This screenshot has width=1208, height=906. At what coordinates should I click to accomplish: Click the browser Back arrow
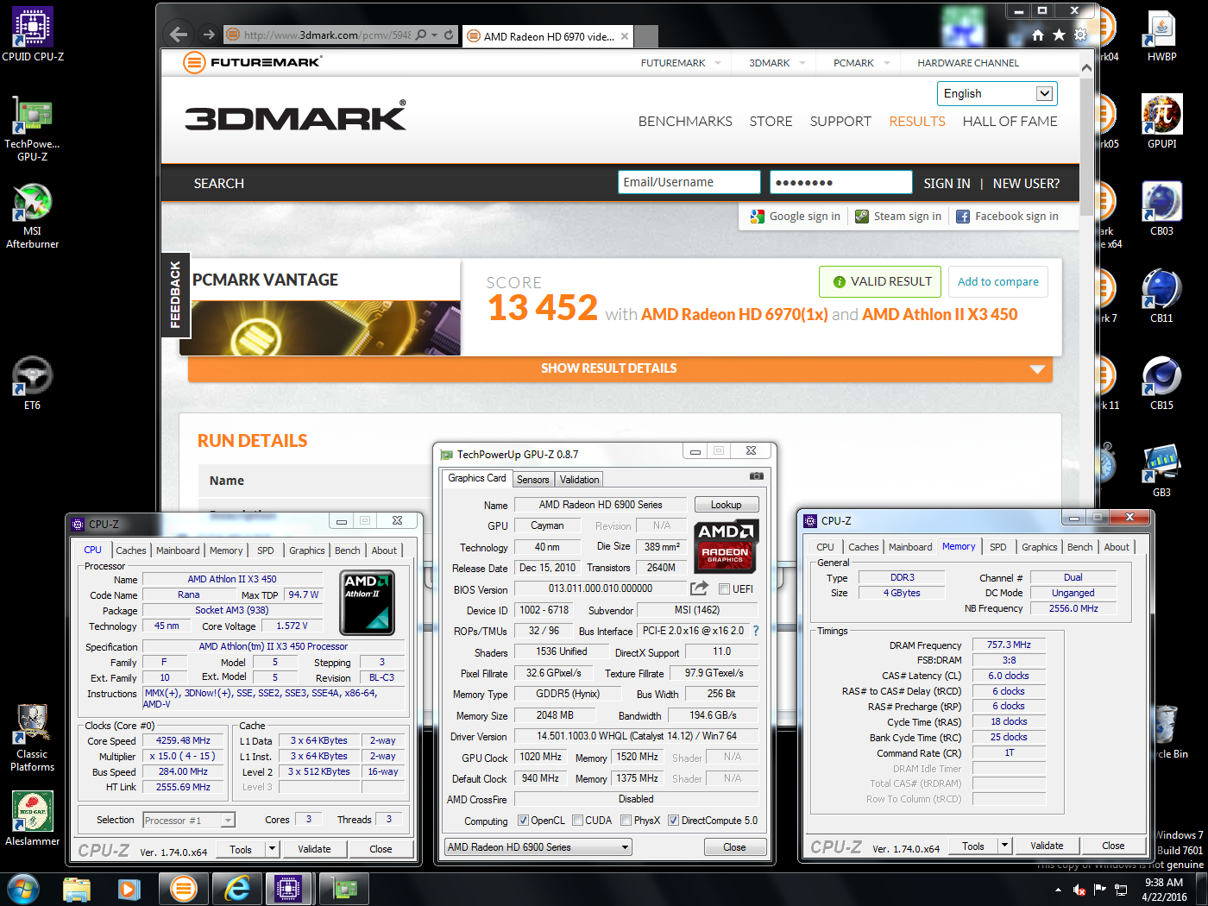[x=179, y=35]
